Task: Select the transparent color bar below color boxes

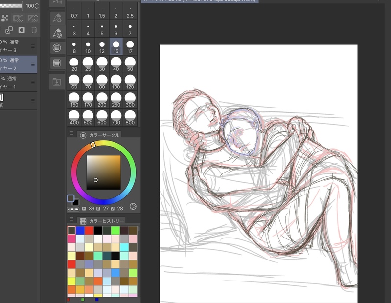Action: [x=73, y=209]
